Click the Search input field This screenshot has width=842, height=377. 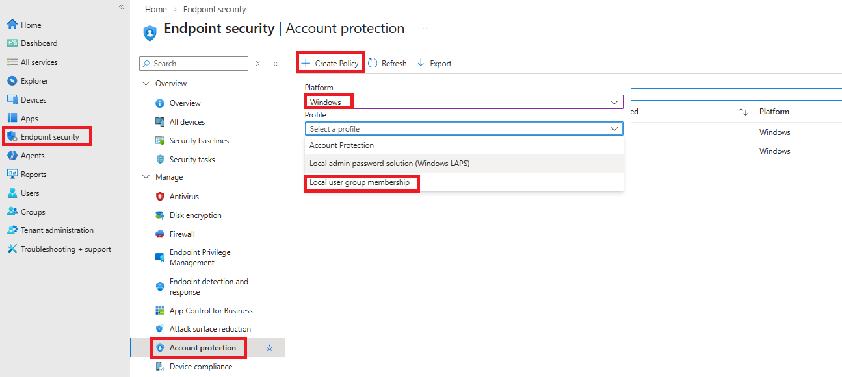[x=194, y=64]
